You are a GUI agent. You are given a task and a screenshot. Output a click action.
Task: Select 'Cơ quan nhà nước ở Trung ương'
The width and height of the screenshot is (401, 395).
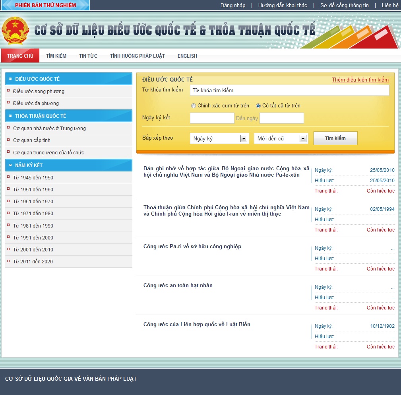(49, 128)
